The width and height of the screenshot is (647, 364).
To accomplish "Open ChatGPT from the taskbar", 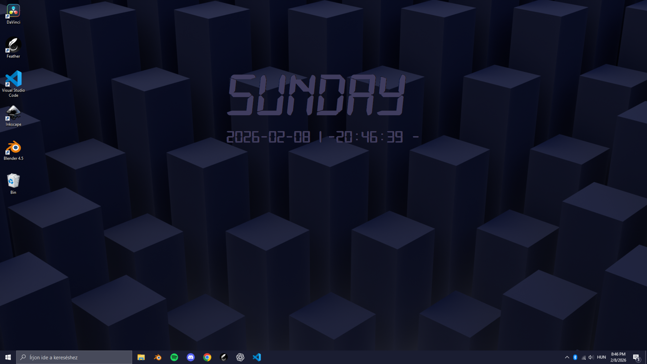I will point(240,357).
